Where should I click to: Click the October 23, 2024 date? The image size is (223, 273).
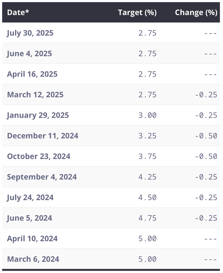39,156
